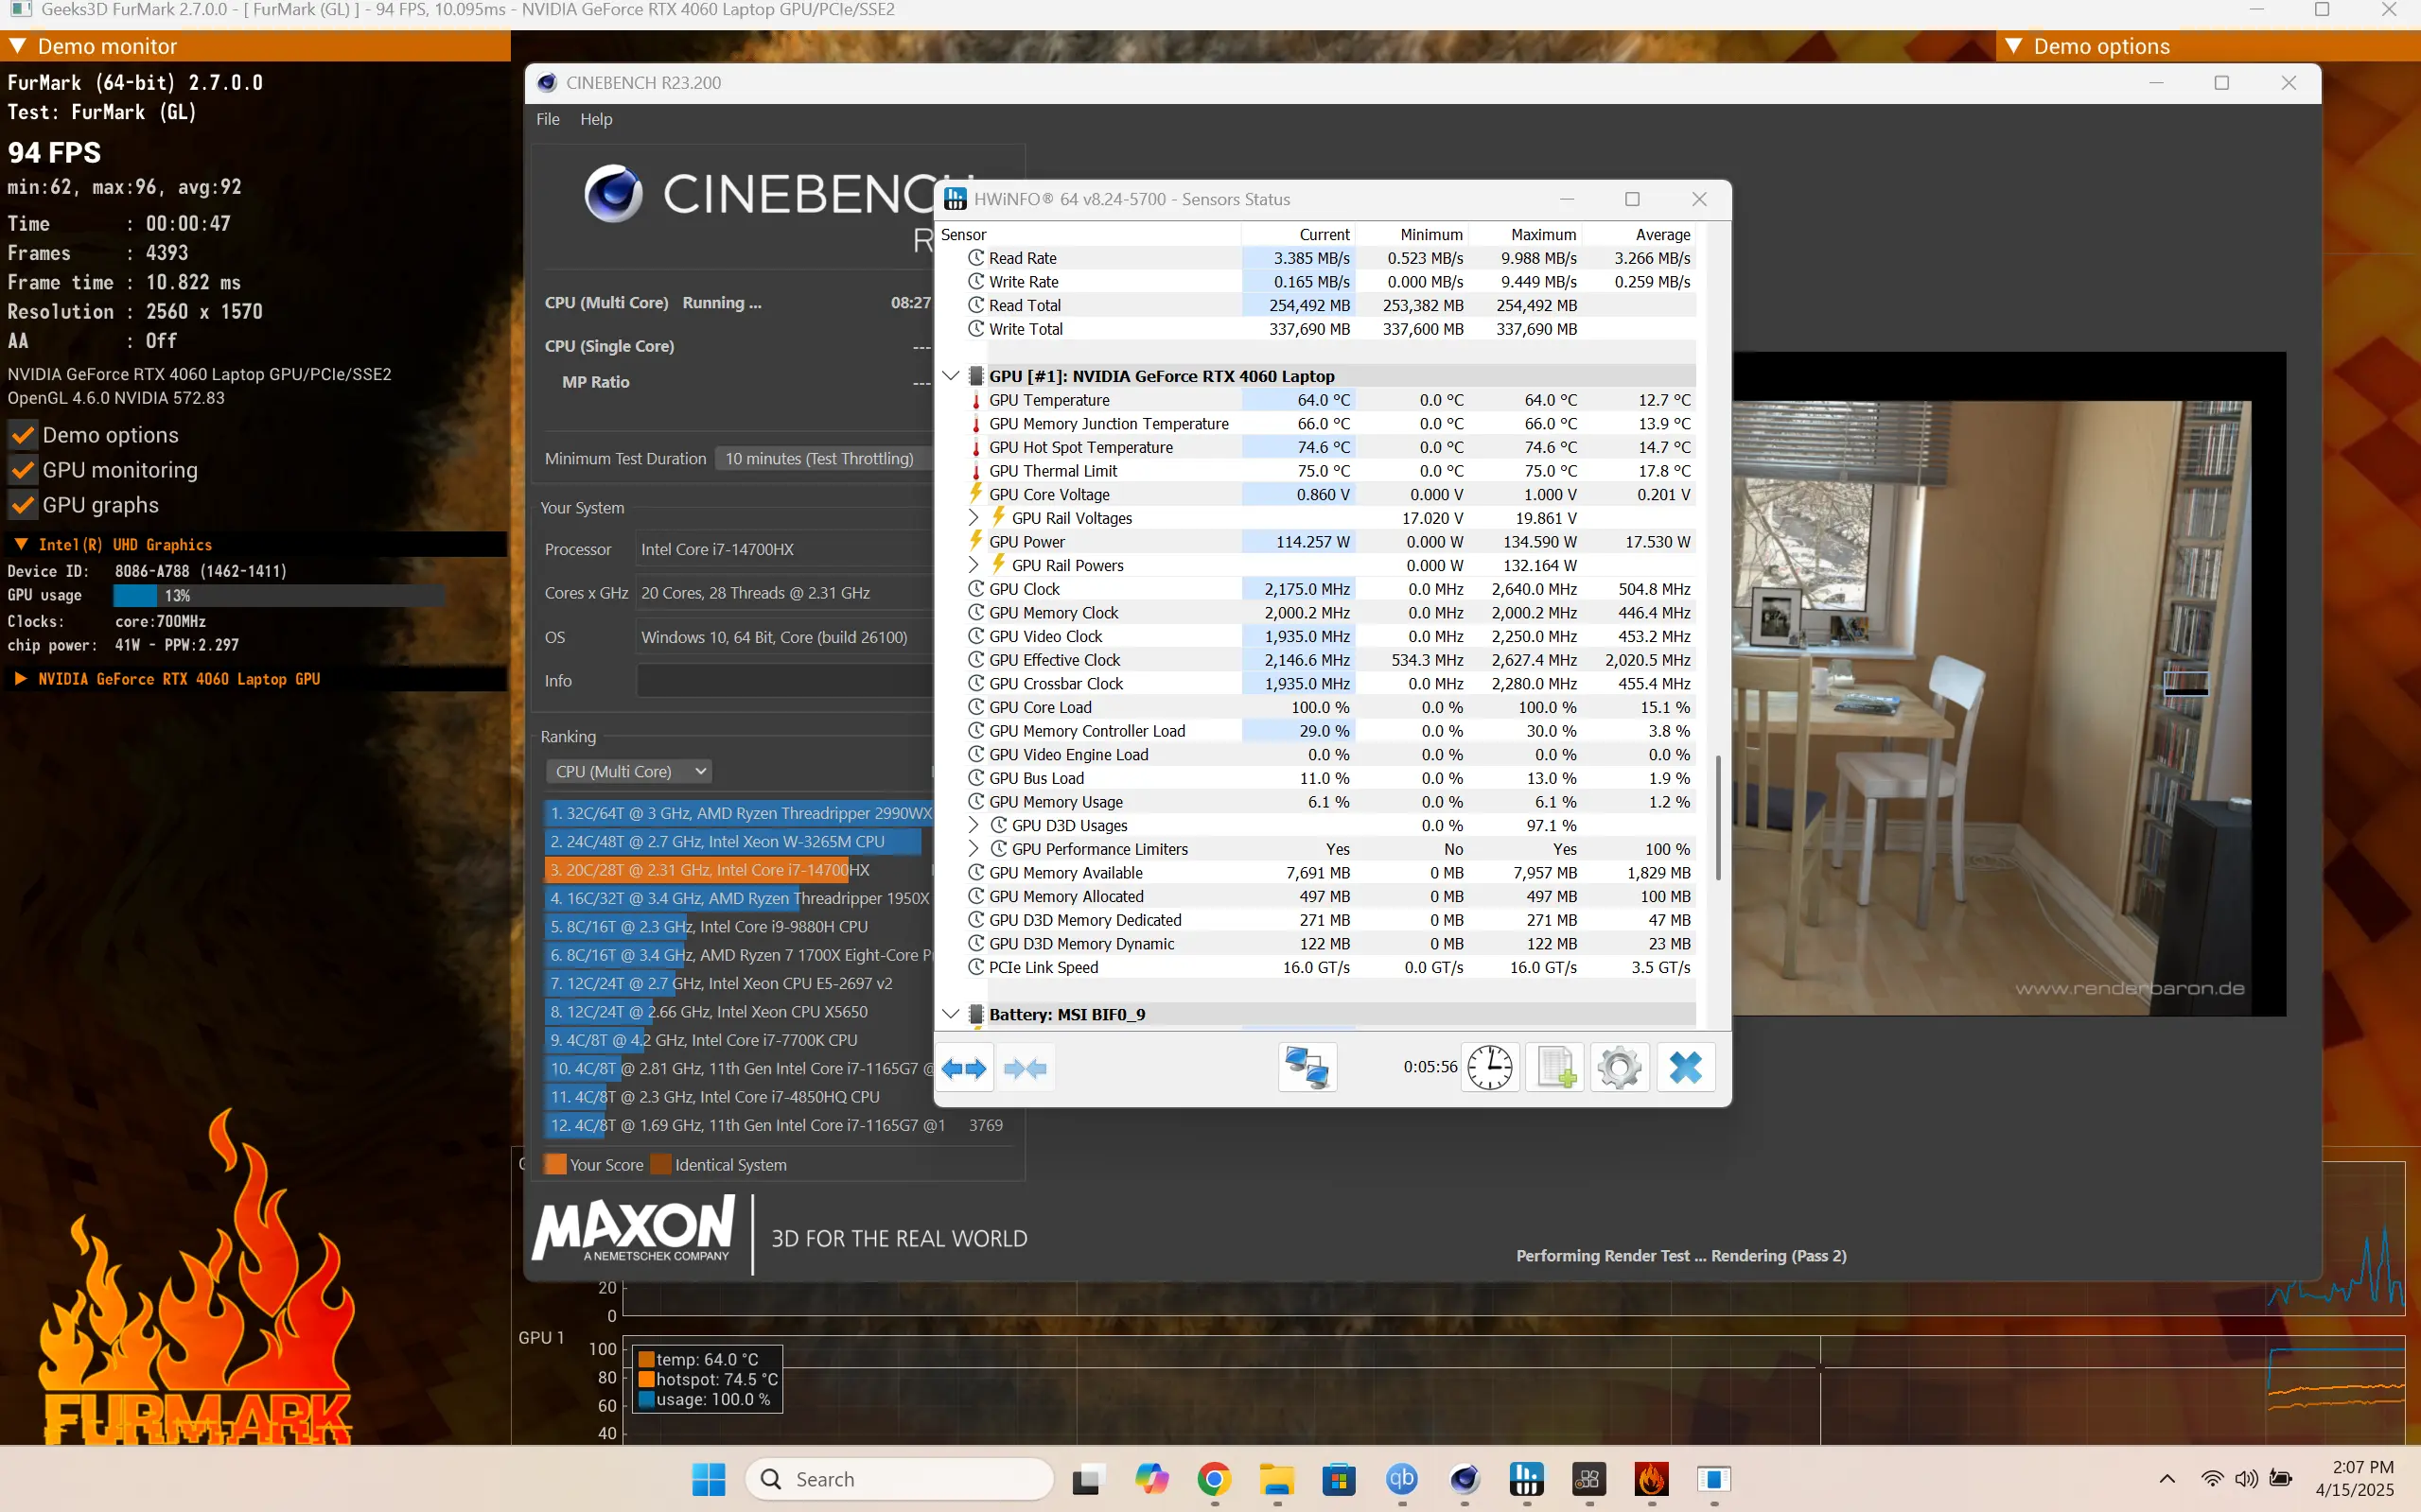Click the CPU (Multi Core) Running label
This screenshot has width=2421, height=1512.
[654, 302]
